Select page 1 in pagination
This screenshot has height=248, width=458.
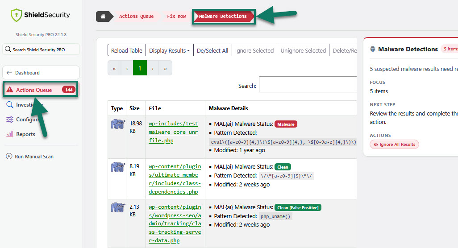[x=140, y=68]
